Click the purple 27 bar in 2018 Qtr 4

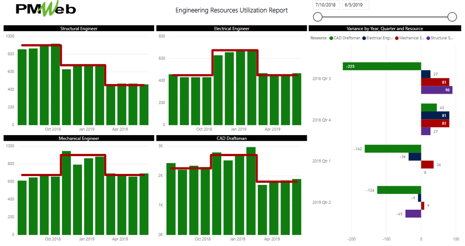[x=426, y=131]
